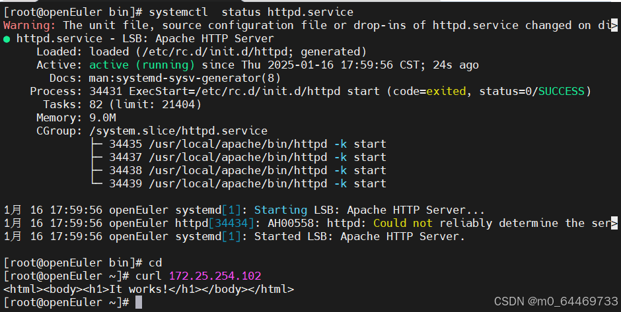Click '/system.slice/httpd.service' CGroup path

[x=178, y=131]
